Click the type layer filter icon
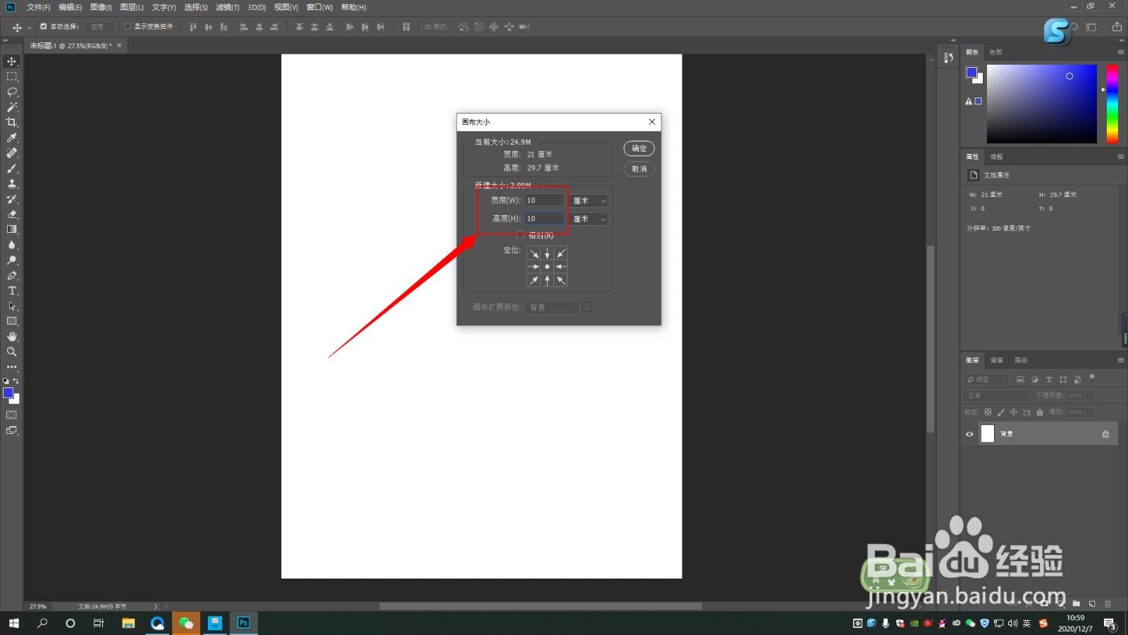The image size is (1128, 635). (1049, 380)
